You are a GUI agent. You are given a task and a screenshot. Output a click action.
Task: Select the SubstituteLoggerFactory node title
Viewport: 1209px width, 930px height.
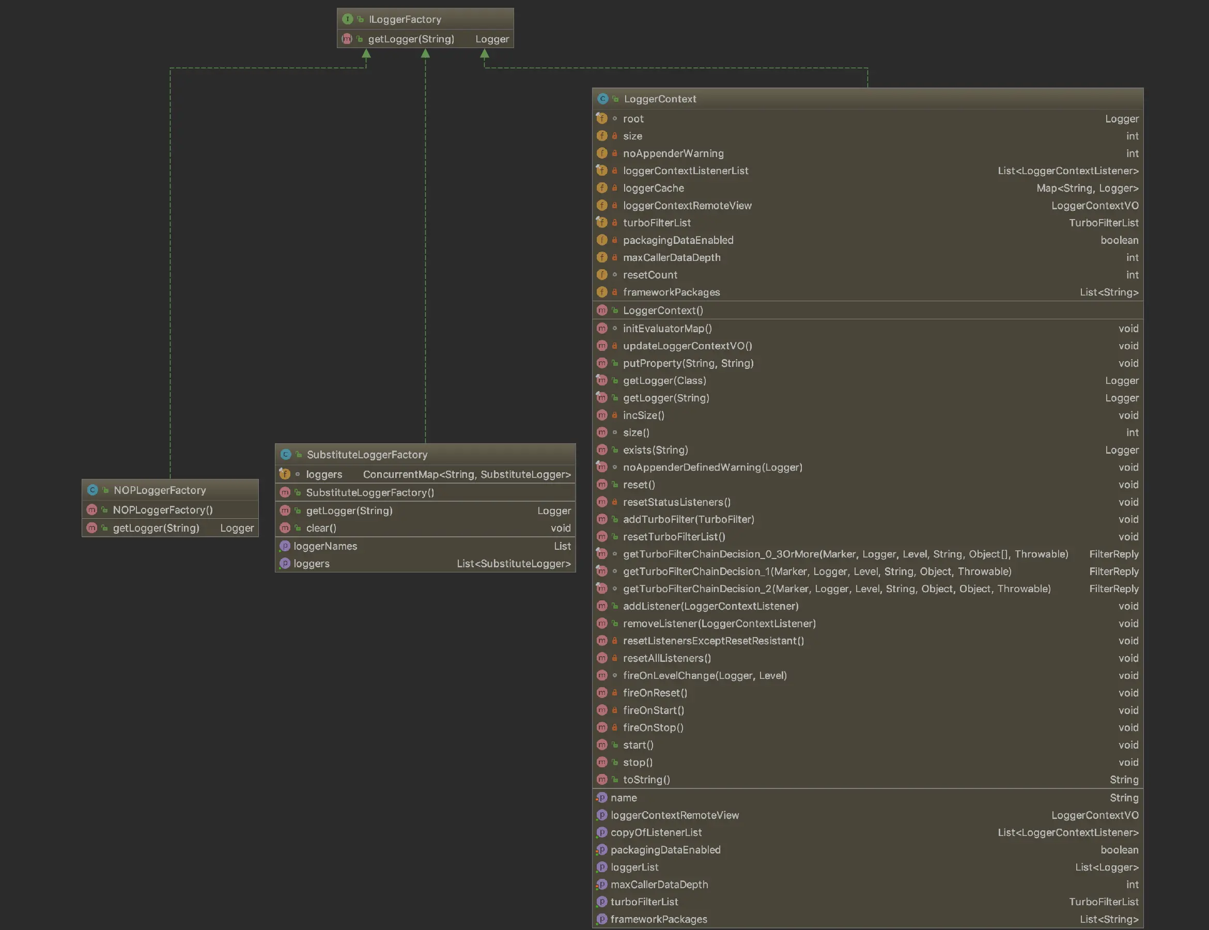click(x=367, y=455)
